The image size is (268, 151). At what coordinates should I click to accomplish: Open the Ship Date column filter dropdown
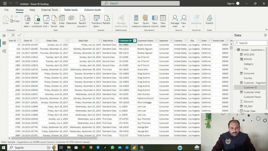point(100,41)
